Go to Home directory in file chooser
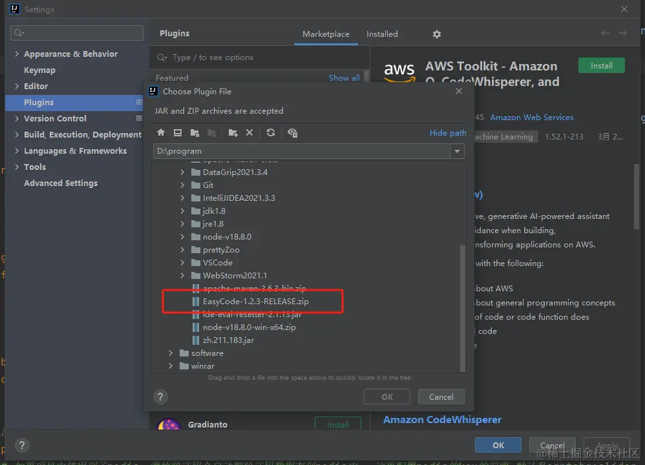The width and height of the screenshot is (645, 465). click(x=161, y=132)
